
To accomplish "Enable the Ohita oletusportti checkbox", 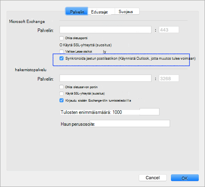I will [x=61, y=38].
